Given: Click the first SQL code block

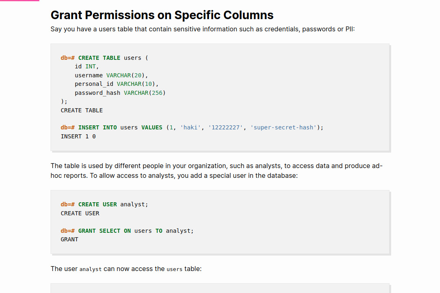Looking at the screenshot, I should pyautogui.click(x=220, y=97).
